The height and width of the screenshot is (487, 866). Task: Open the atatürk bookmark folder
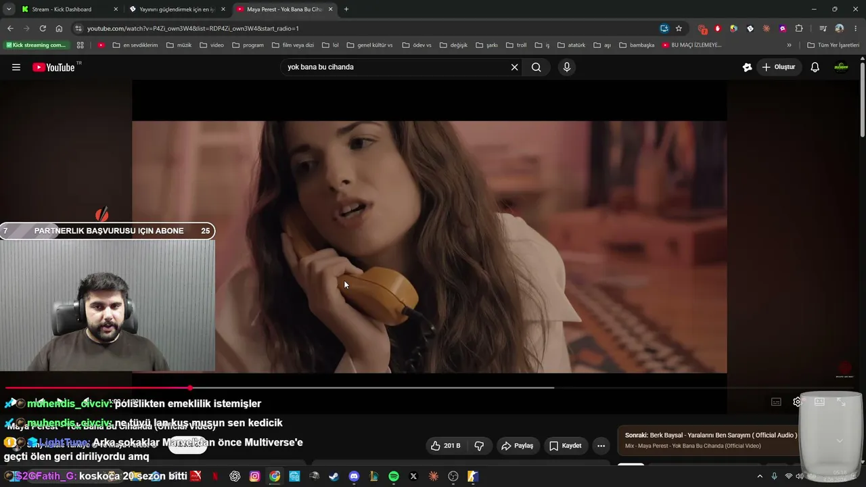(572, 45)
